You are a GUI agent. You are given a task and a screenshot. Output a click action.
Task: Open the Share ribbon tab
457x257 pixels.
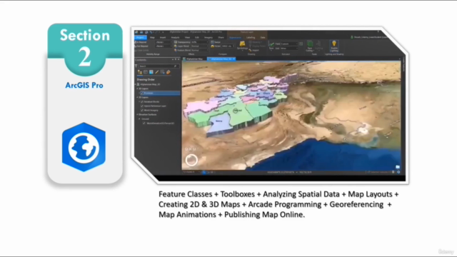click(x=221, y=38)
